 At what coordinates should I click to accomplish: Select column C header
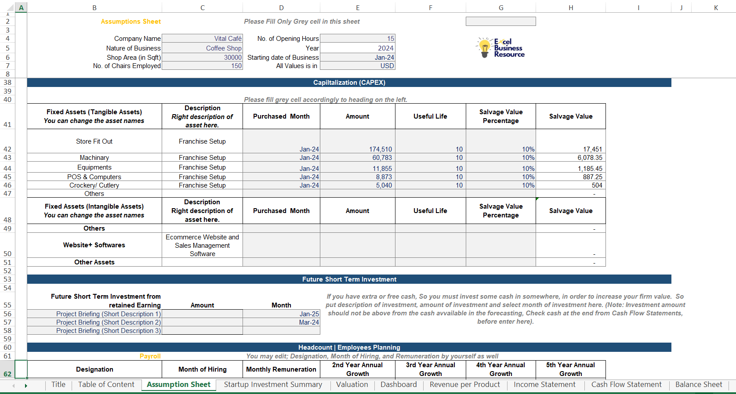coord(202,7)
